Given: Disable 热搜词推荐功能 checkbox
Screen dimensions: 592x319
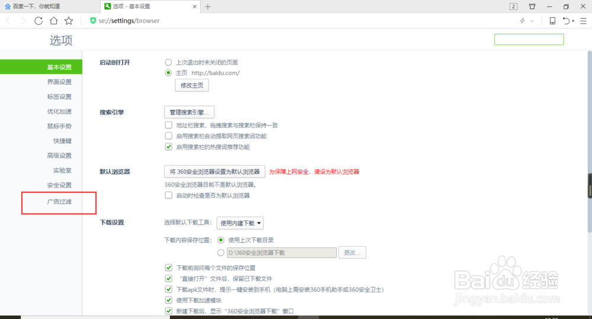Looking at the screenshot, I should click(169, 147).
